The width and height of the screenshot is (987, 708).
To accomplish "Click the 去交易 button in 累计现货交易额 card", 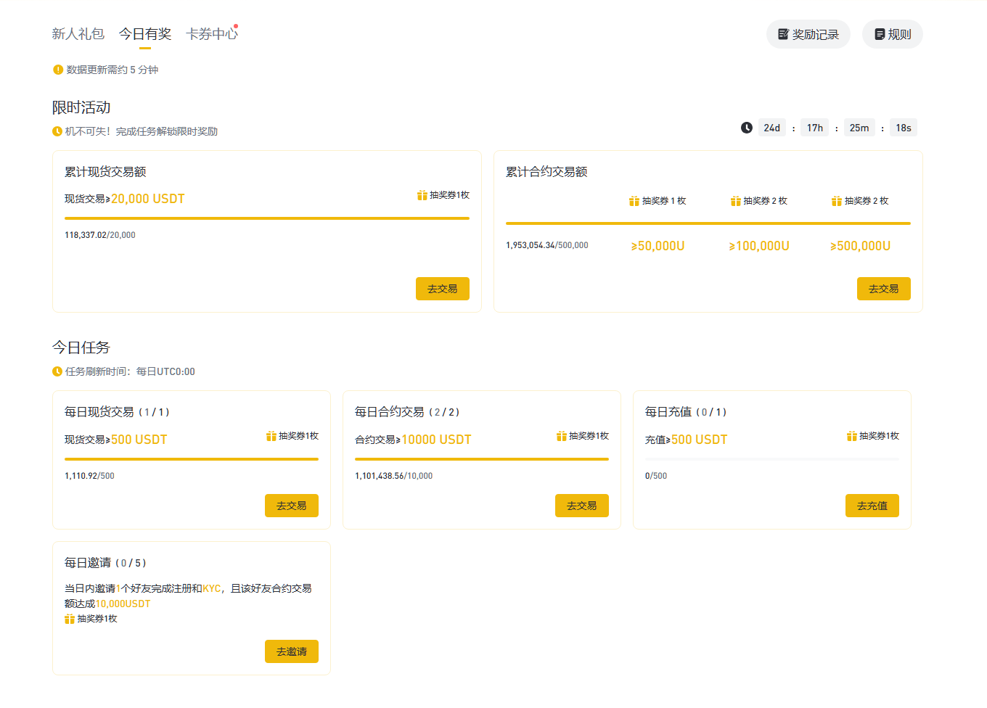I will [x=443, y=289].
